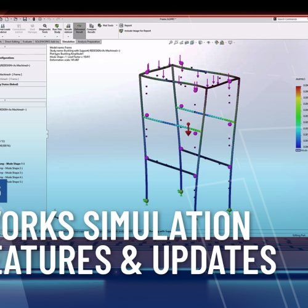Click the Search Commands field
The height and width of the screenshot is (308, 308).
(x=291, y=19)
